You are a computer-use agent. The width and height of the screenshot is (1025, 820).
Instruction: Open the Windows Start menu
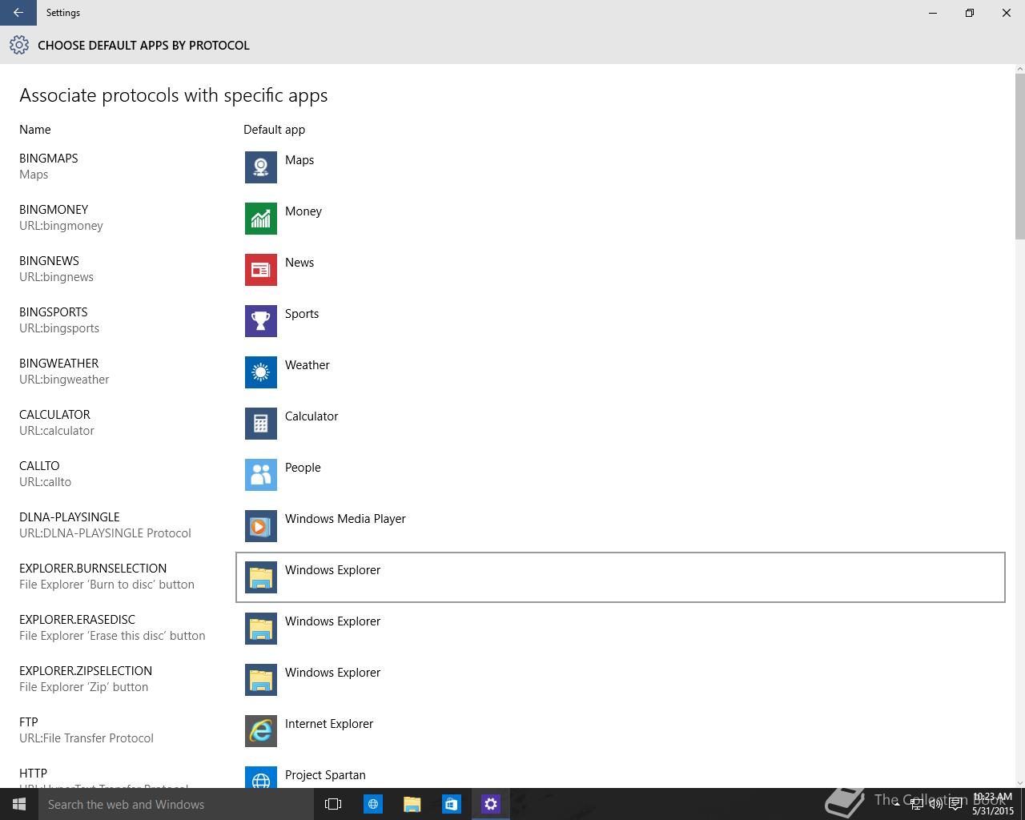[19, 804]
